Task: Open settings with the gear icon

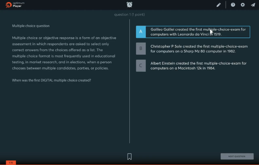Action: [x=243, y=5]
